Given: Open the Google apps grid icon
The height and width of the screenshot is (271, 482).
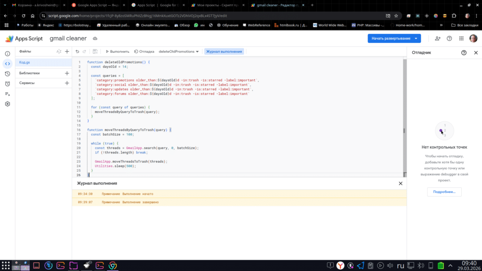Looking at the screenshot, I should 461,39.
